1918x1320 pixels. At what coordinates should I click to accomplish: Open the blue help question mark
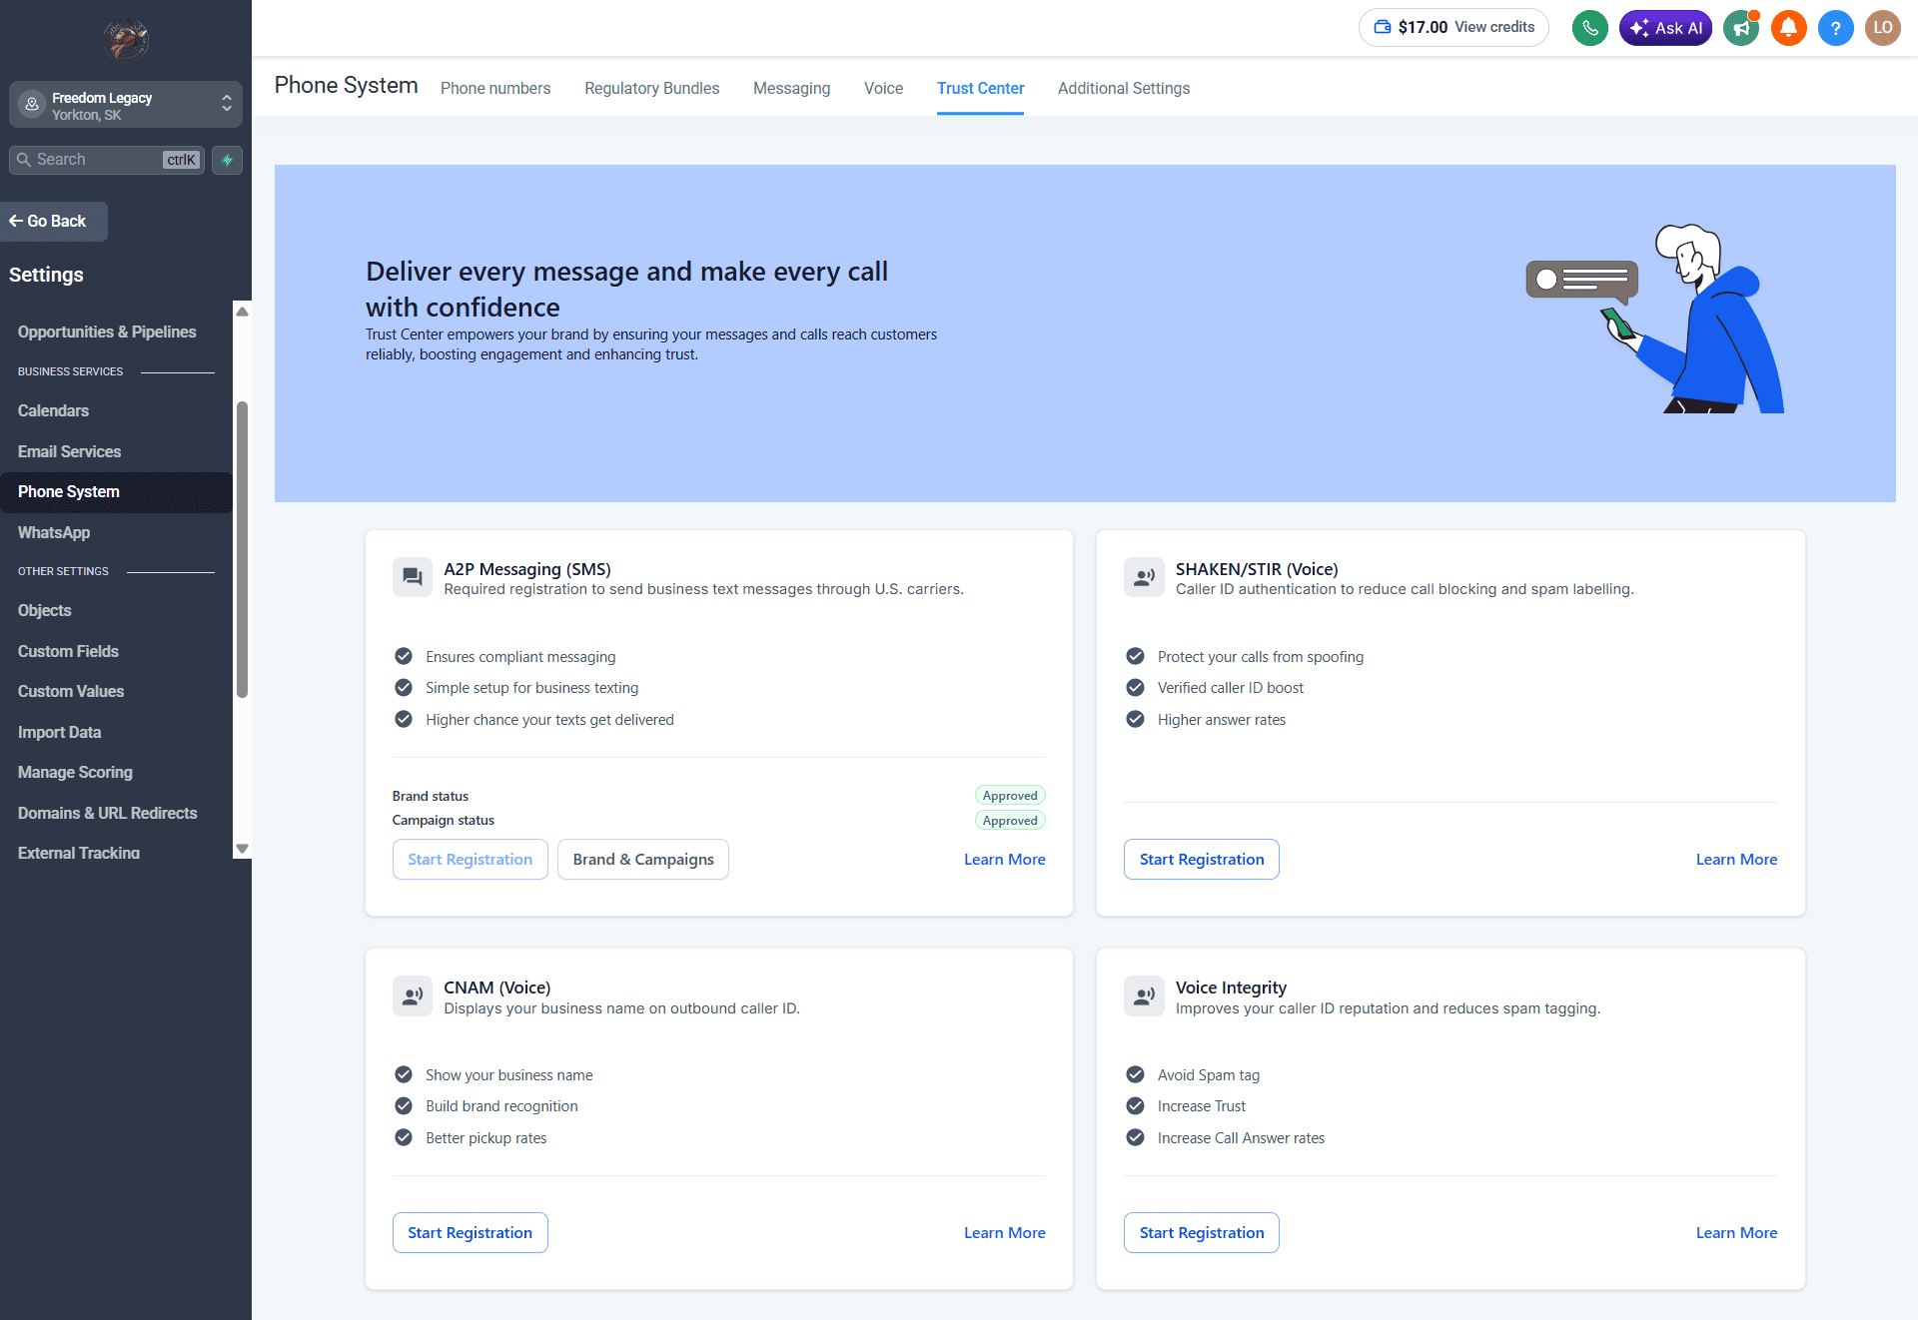(1835, 28)
